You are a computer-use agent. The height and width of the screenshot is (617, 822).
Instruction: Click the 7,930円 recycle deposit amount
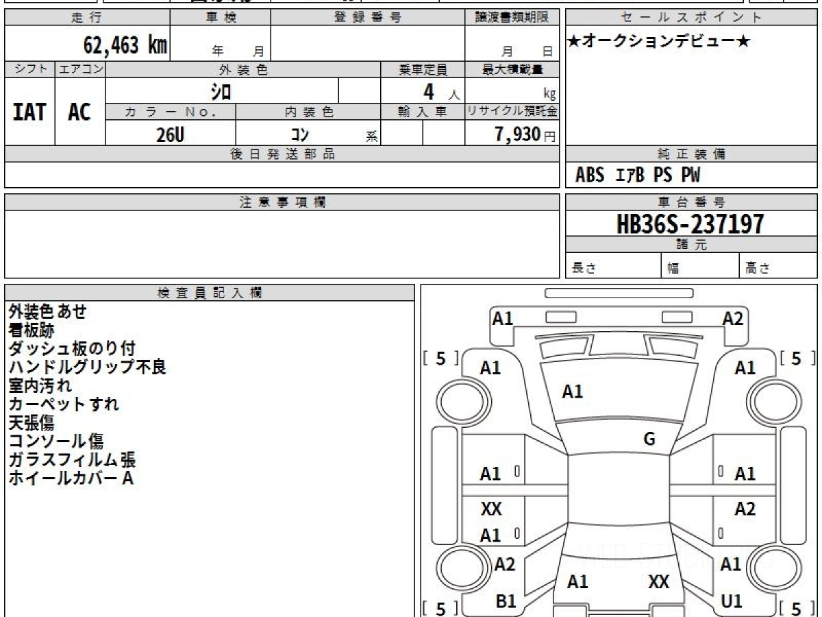point(525,134)
